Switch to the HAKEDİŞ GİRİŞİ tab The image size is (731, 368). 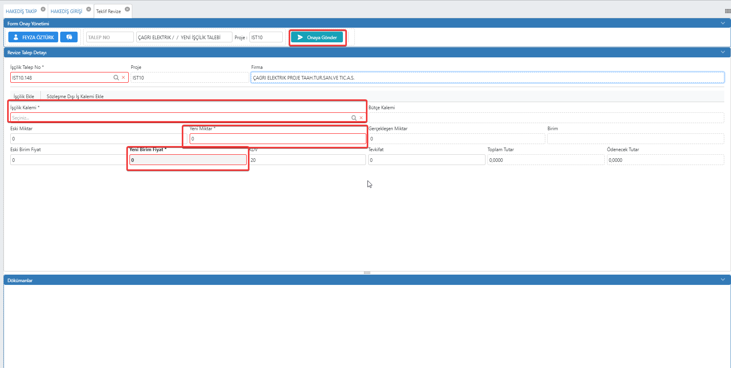coord(67,11)
